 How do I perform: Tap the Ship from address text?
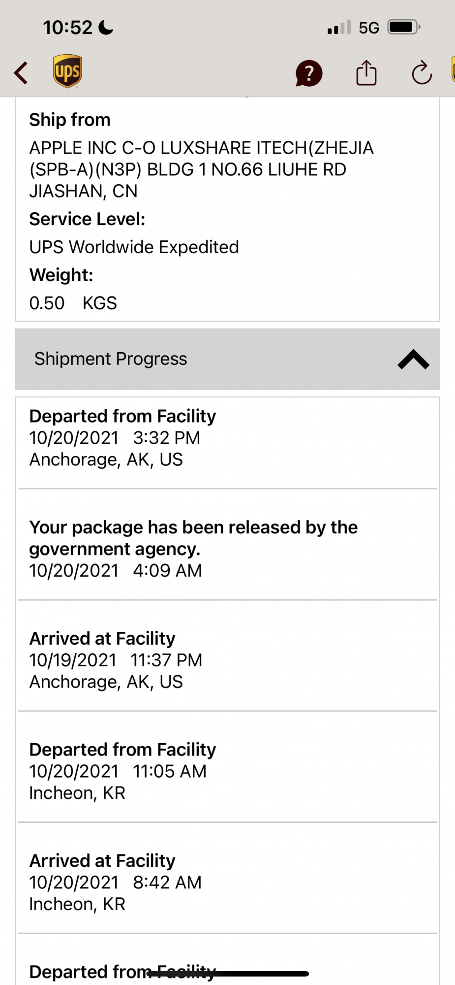point(201,169)
